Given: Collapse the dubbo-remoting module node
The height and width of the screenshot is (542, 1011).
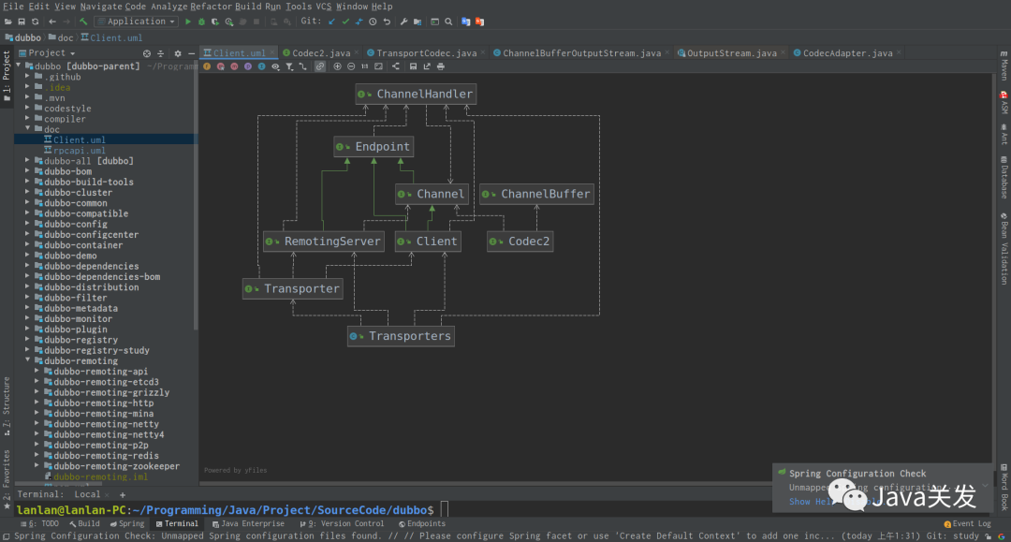Looking at the screenshot, I should click(x=28, y=360).
